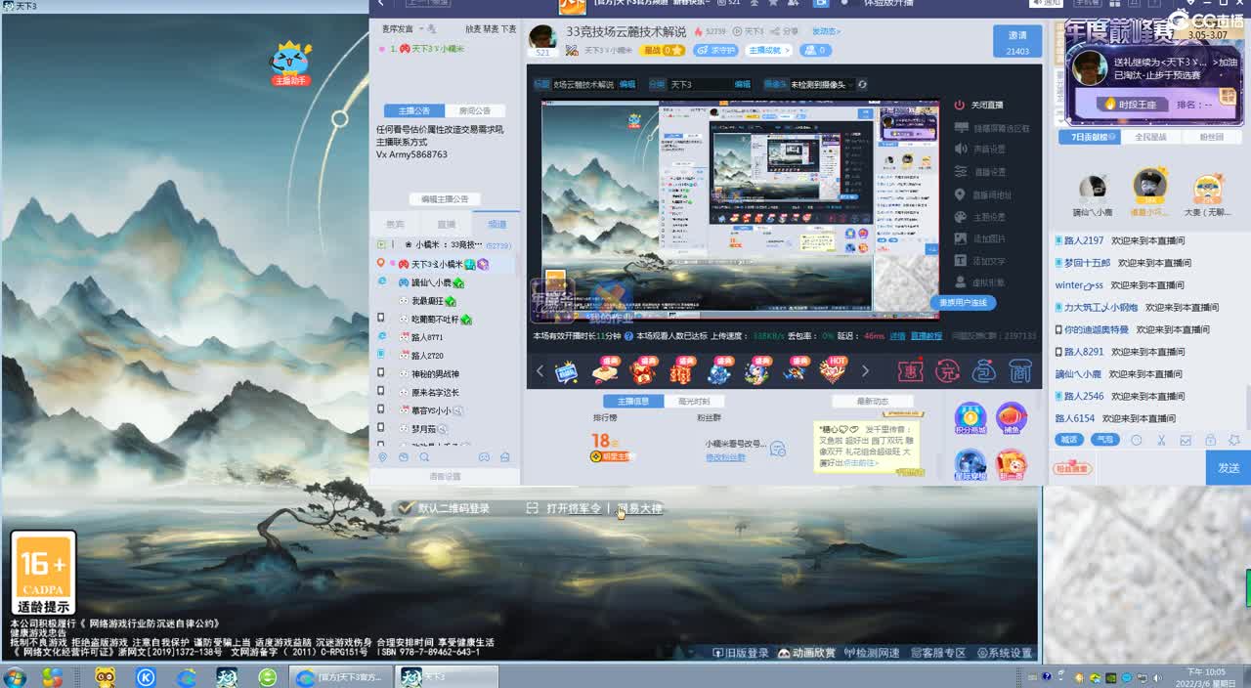Click 系统设置 at game bottom bar
Image resolution: width=1251 pixels, height=688 pixels.
pyautogui.click(x=1003, y=653)
